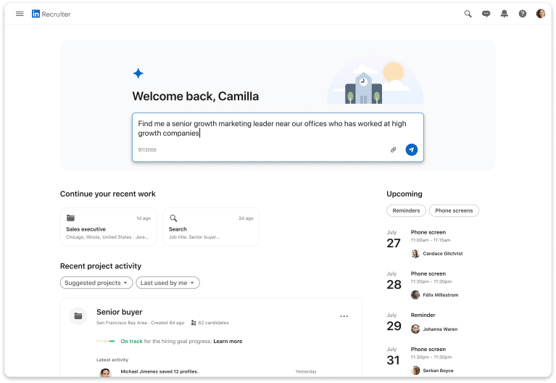Click the LinkedIn Recruiter logo
556x383 pixels.
51,14
